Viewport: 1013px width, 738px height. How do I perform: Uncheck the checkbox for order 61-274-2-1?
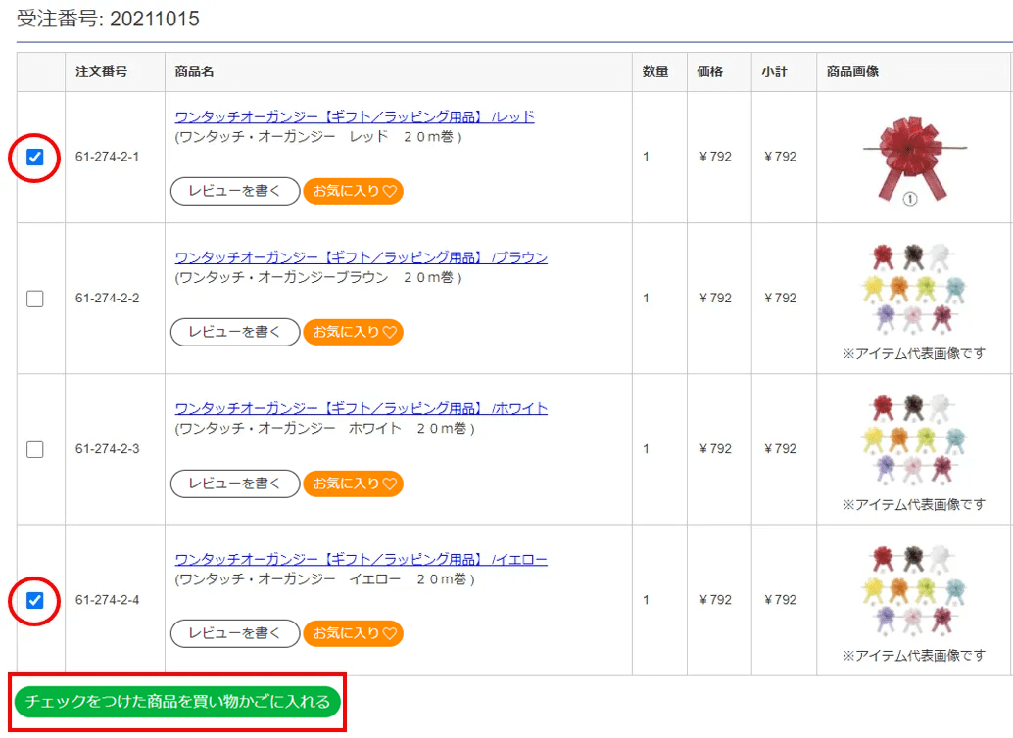(35, 157)
